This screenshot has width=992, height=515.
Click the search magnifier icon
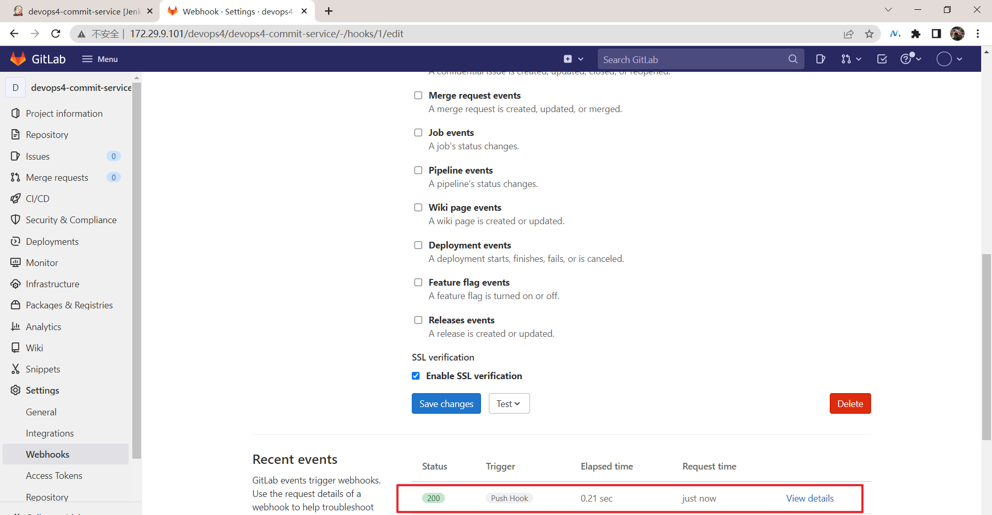coord(793,59)
